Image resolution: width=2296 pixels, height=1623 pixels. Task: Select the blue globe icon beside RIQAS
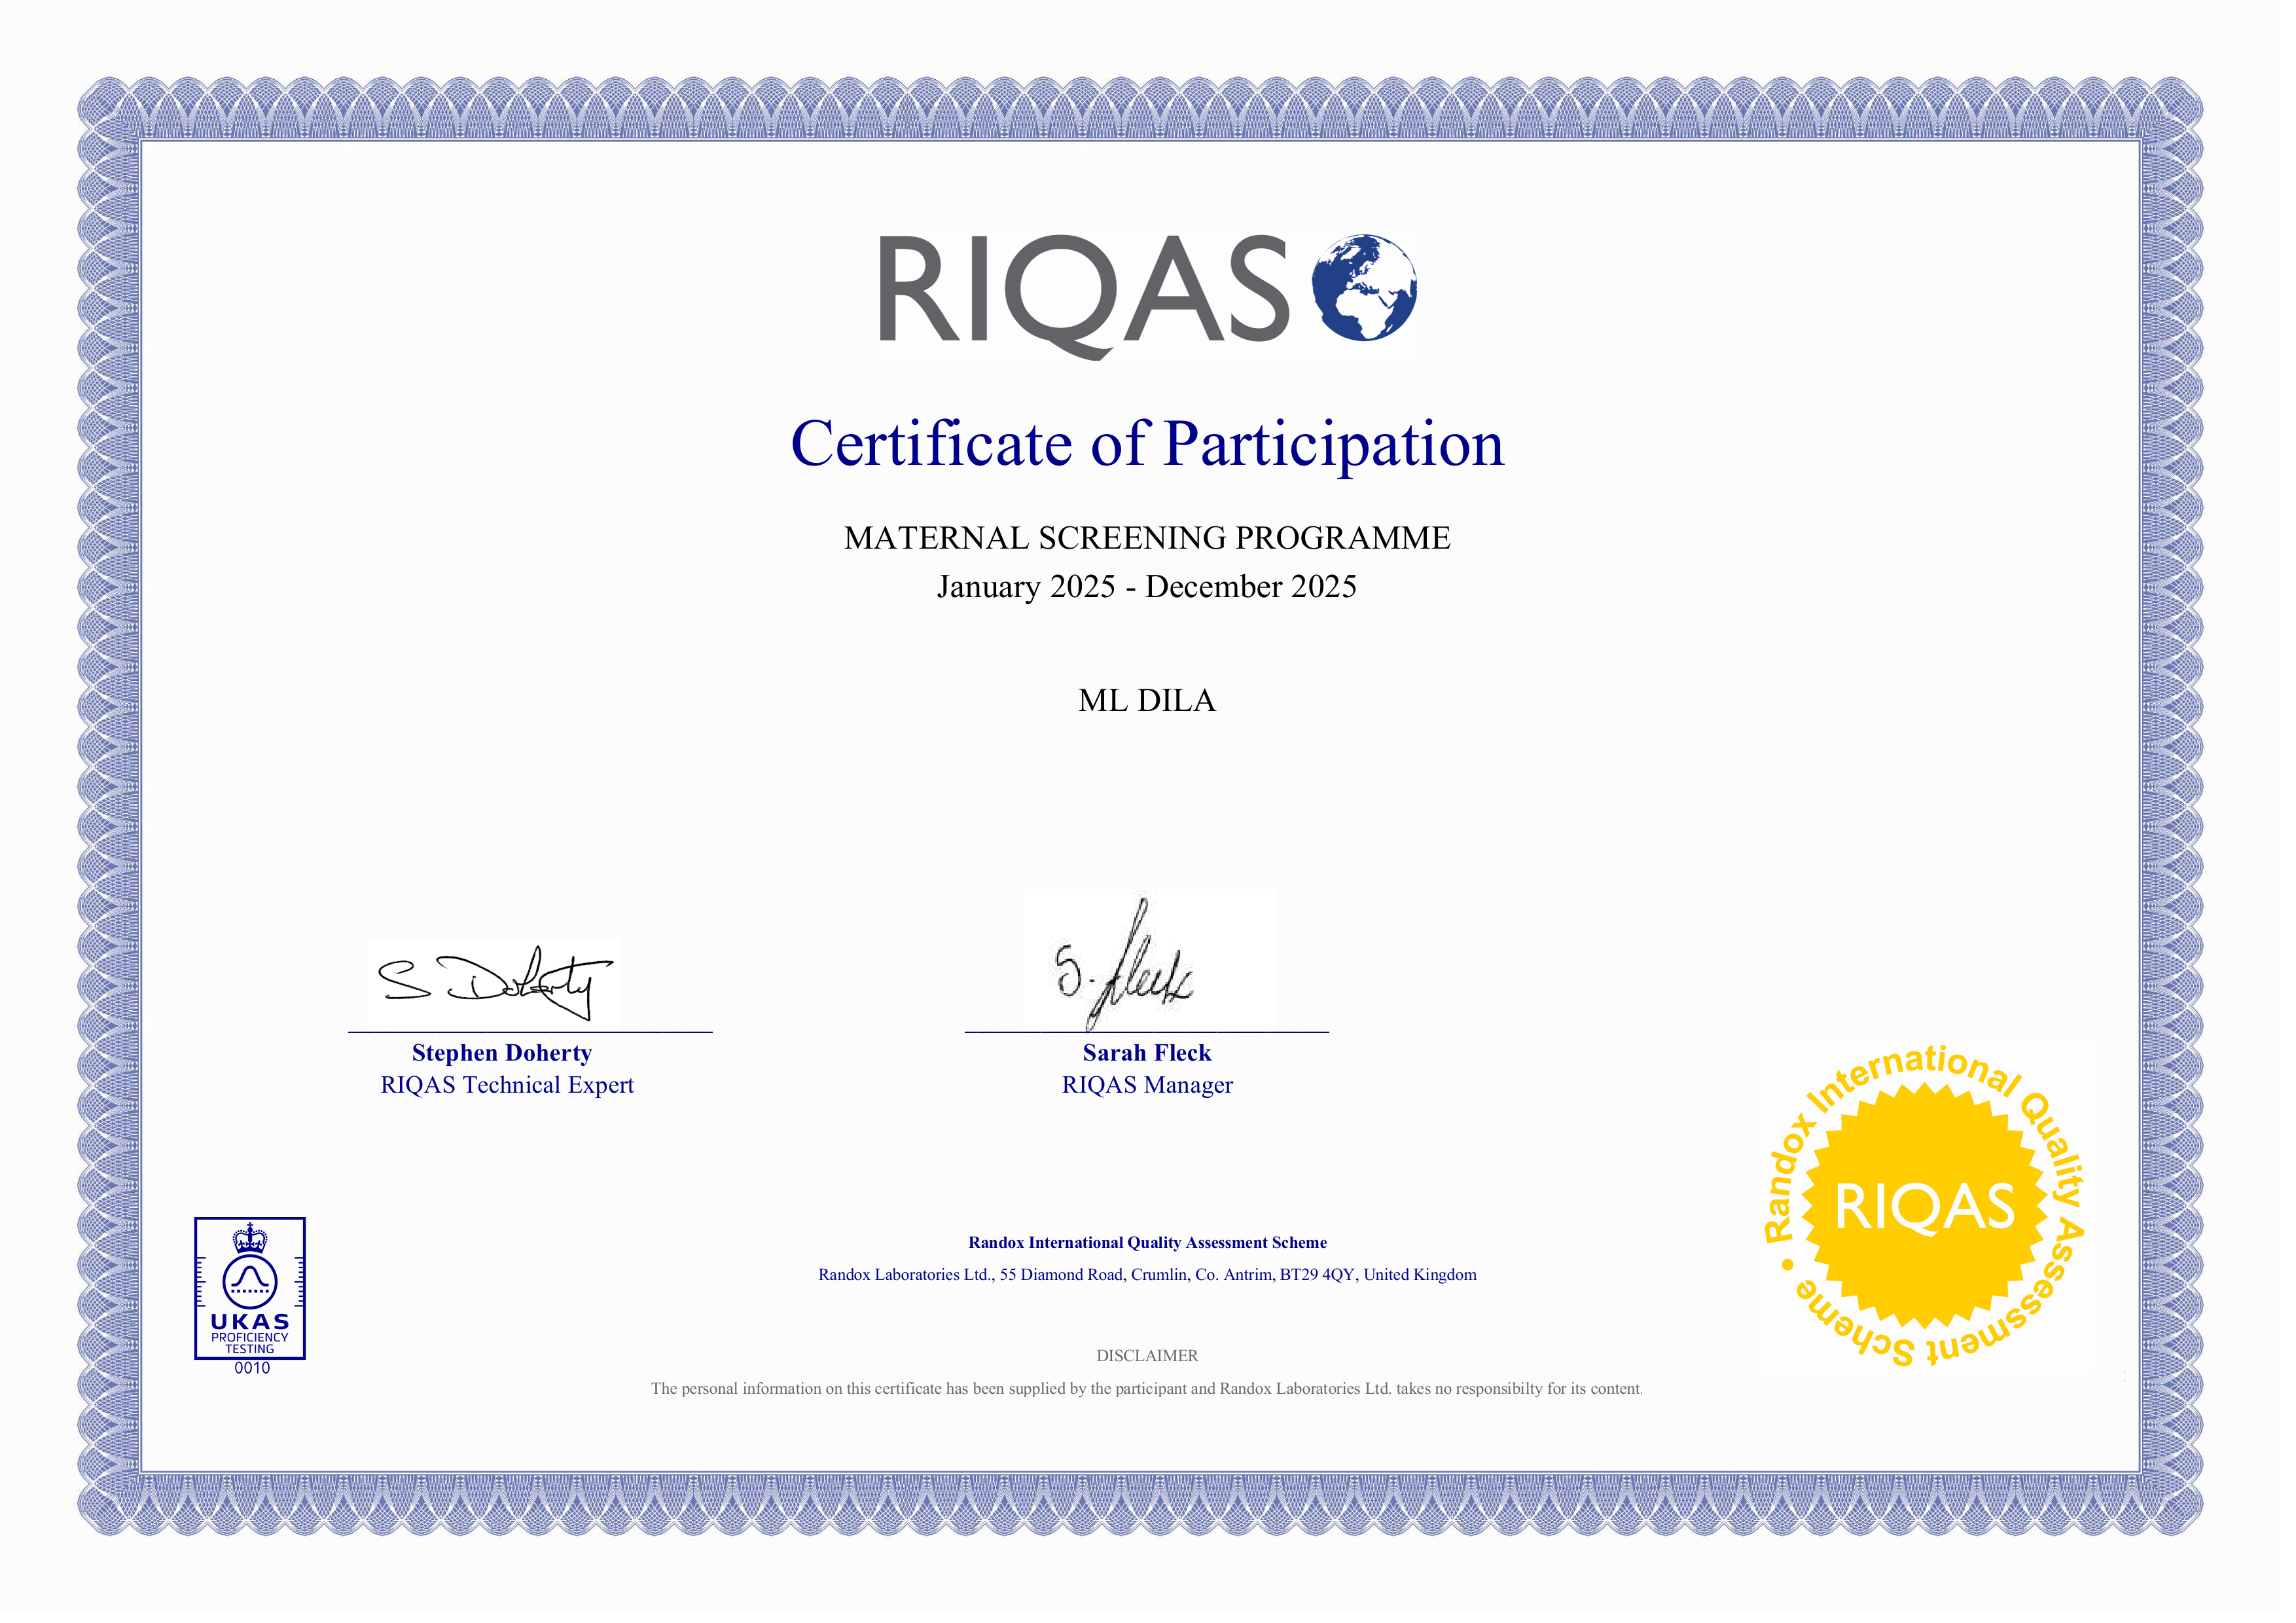(1365, 287)
